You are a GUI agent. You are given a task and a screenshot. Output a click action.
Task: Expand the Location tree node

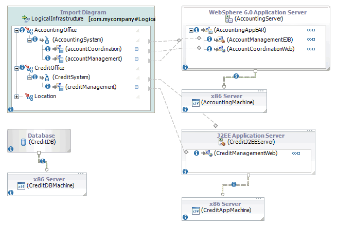click(16, 97)
